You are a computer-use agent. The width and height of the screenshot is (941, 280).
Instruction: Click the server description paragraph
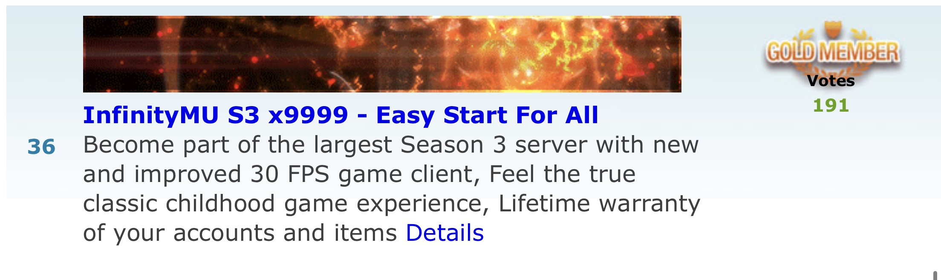click(x=392, y=189)
